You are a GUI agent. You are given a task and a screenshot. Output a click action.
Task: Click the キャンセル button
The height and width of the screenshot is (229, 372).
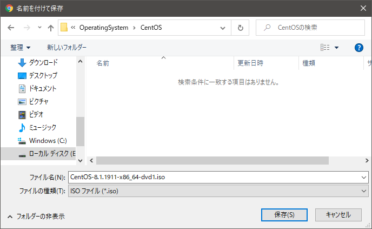pyautogui.click(x=338, y=215)
